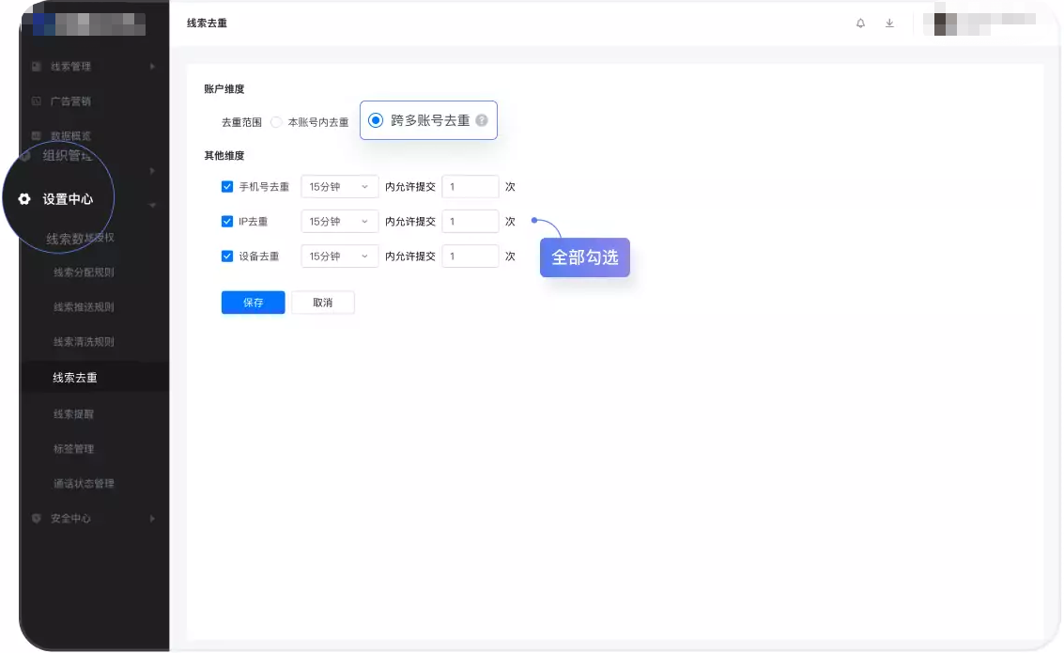Viewport: 1064px width, 653px height.
Task: Go to 标签管理 page
Action: coord(73,449)
